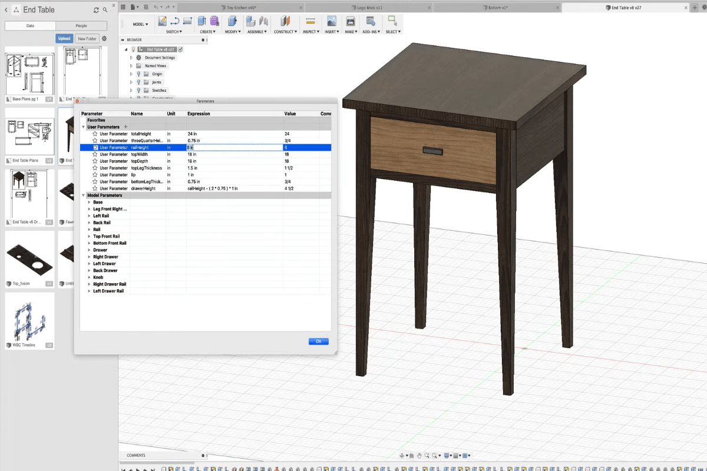Open the Base Plans pg 1 thumbnail
The width and height of the screenshot is (707, 471).
(29, 74)
